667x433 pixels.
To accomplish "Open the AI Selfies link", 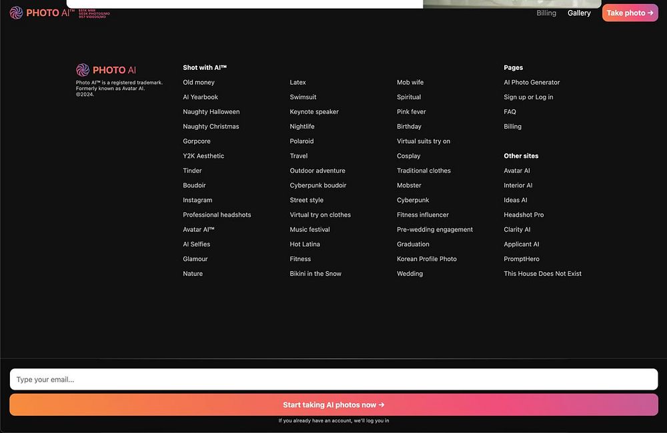I will point(197,244).
